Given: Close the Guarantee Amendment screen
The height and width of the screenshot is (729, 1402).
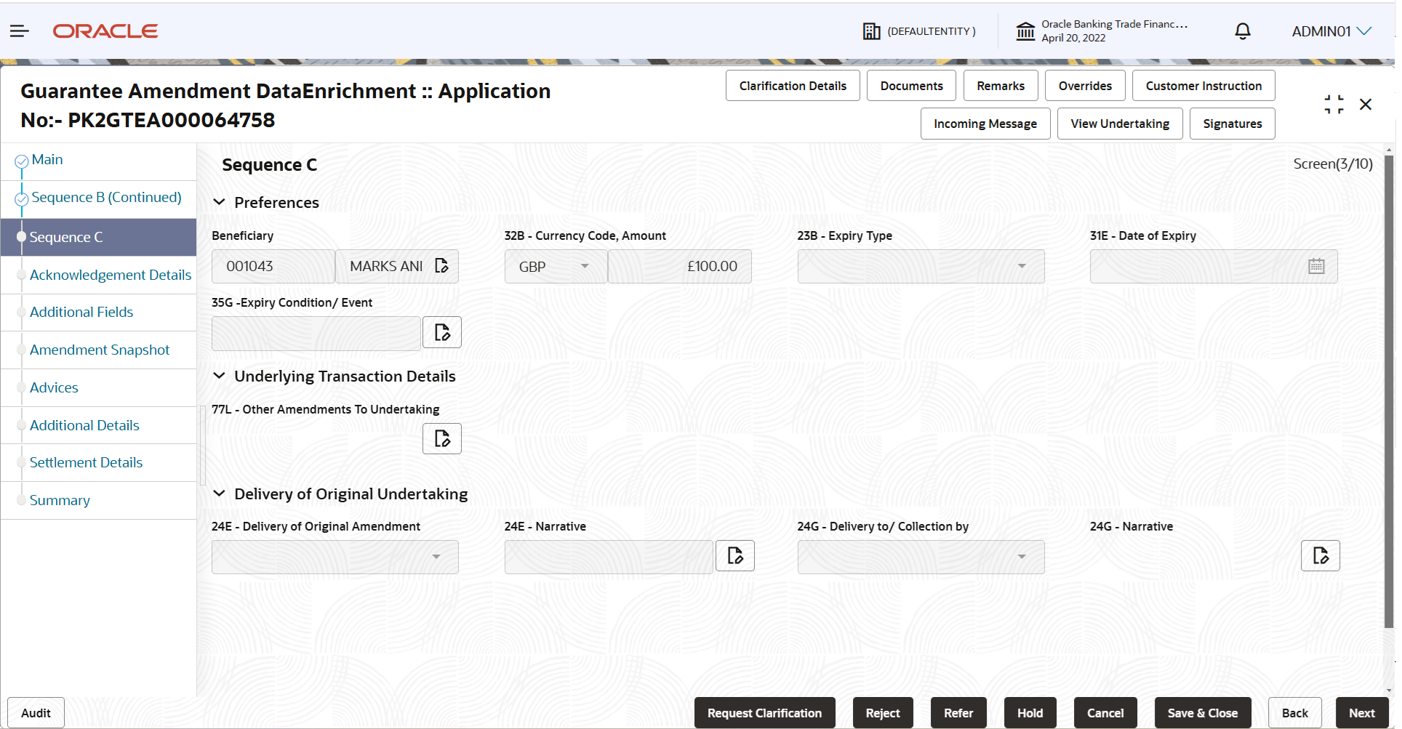Looking at the screenshot, I should 1366,105.
